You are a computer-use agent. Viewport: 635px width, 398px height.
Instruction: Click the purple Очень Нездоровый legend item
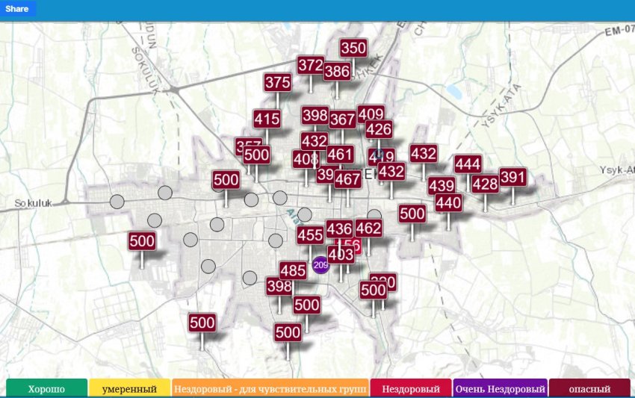tap(500, 389)
